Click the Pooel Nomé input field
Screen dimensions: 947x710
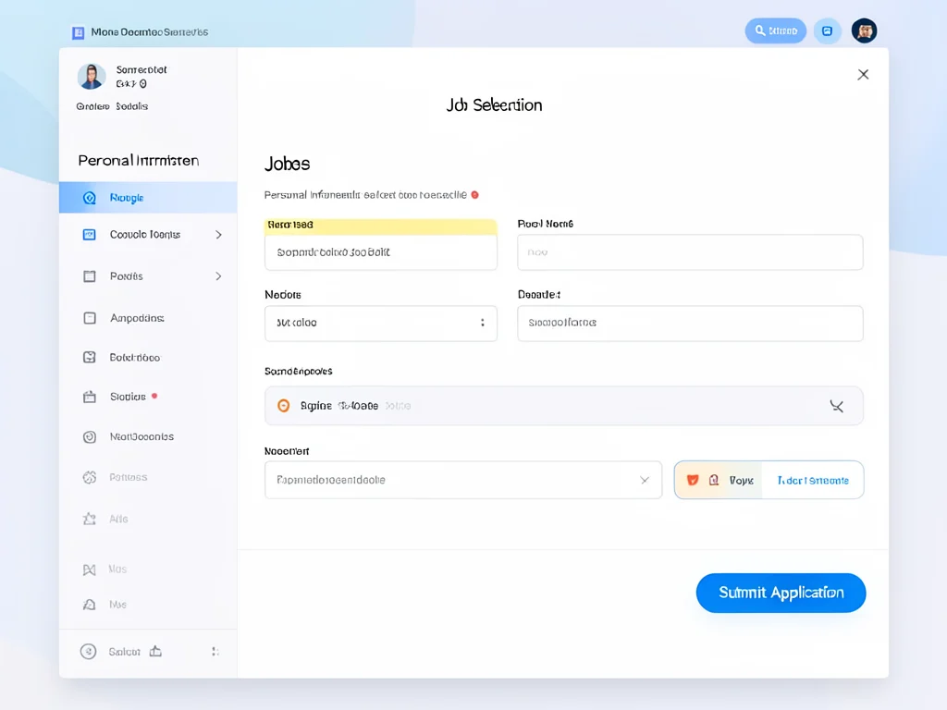point(690,252)
